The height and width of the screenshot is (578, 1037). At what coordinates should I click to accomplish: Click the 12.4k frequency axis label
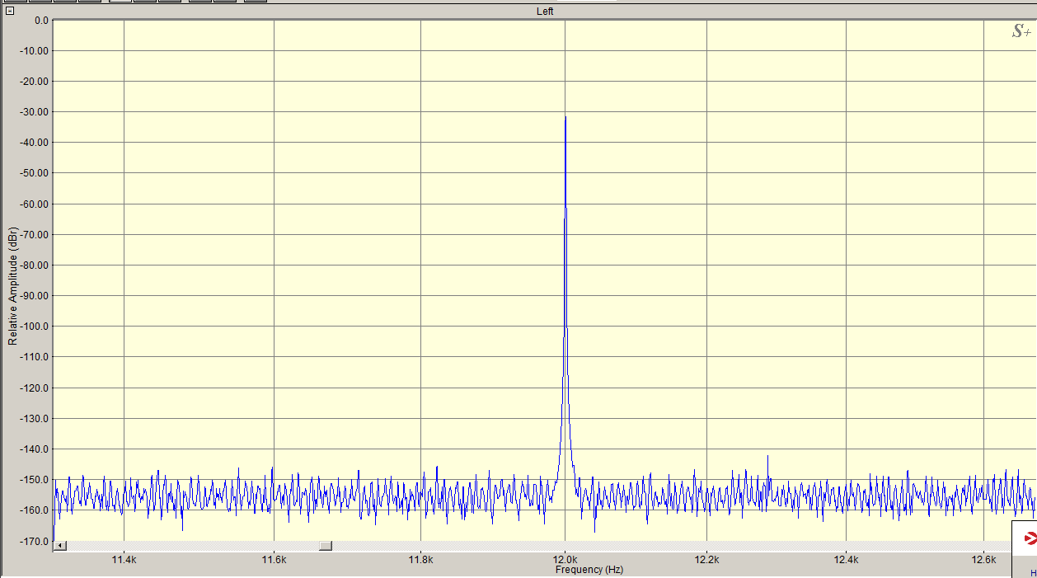[846, 560]
